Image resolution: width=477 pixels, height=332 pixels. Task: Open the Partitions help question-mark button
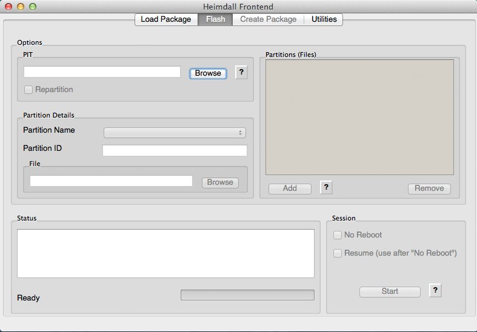coord(326,187)
